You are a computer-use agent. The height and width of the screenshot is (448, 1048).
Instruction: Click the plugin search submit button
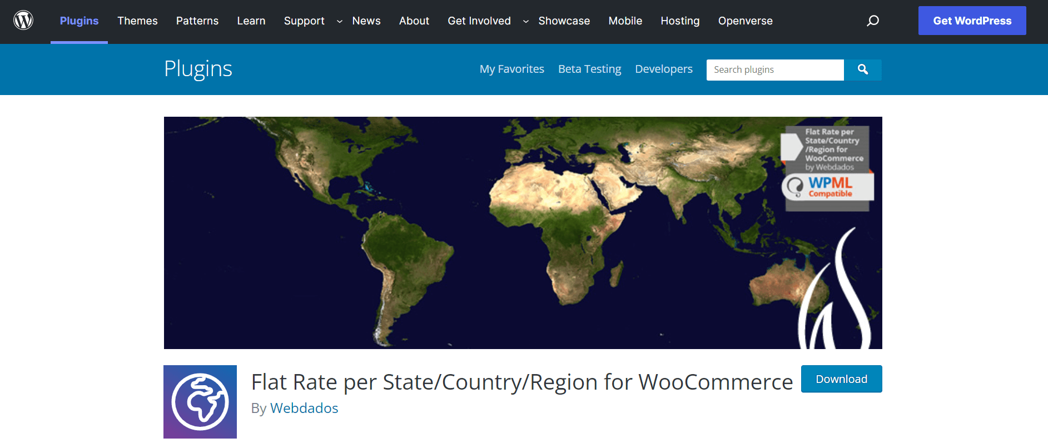[862, 69]
